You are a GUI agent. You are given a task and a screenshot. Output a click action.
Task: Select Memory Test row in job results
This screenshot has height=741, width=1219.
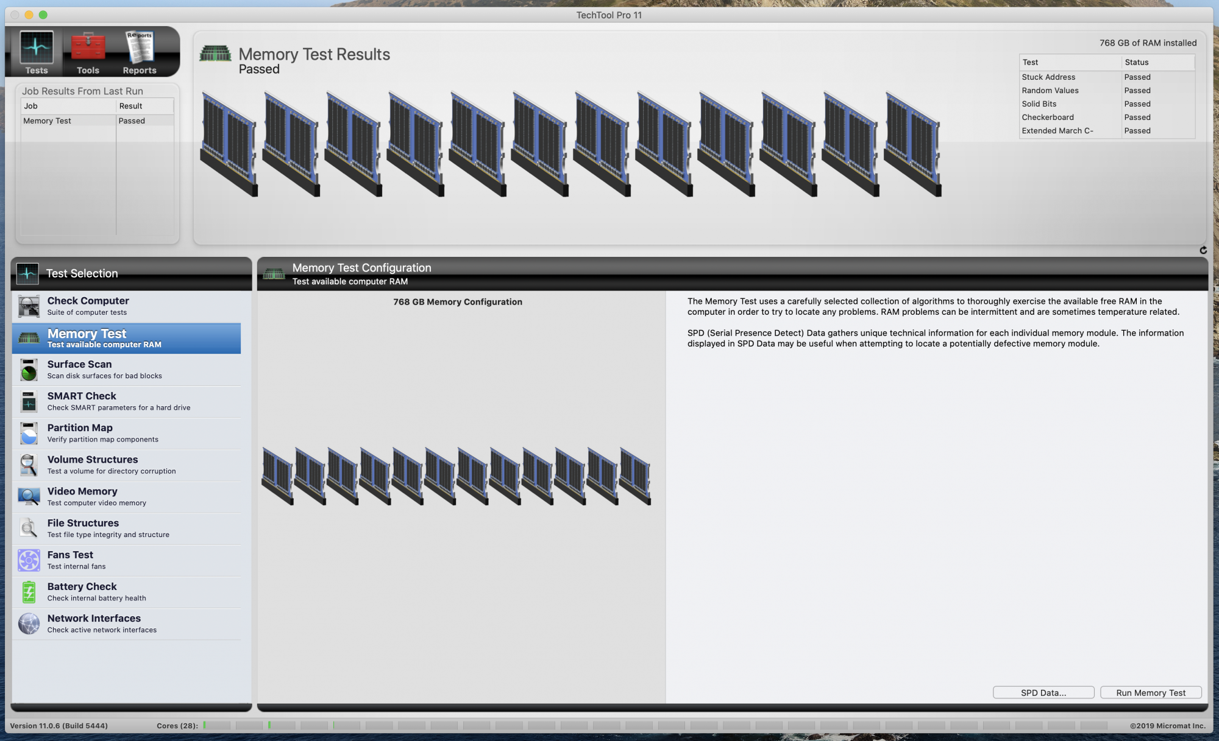[x=98, y=121]
